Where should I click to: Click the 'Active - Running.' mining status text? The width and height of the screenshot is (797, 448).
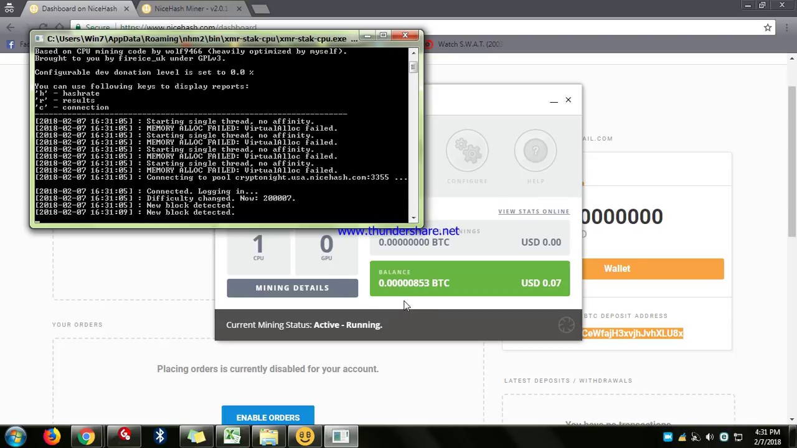click(x=348, y=325)
